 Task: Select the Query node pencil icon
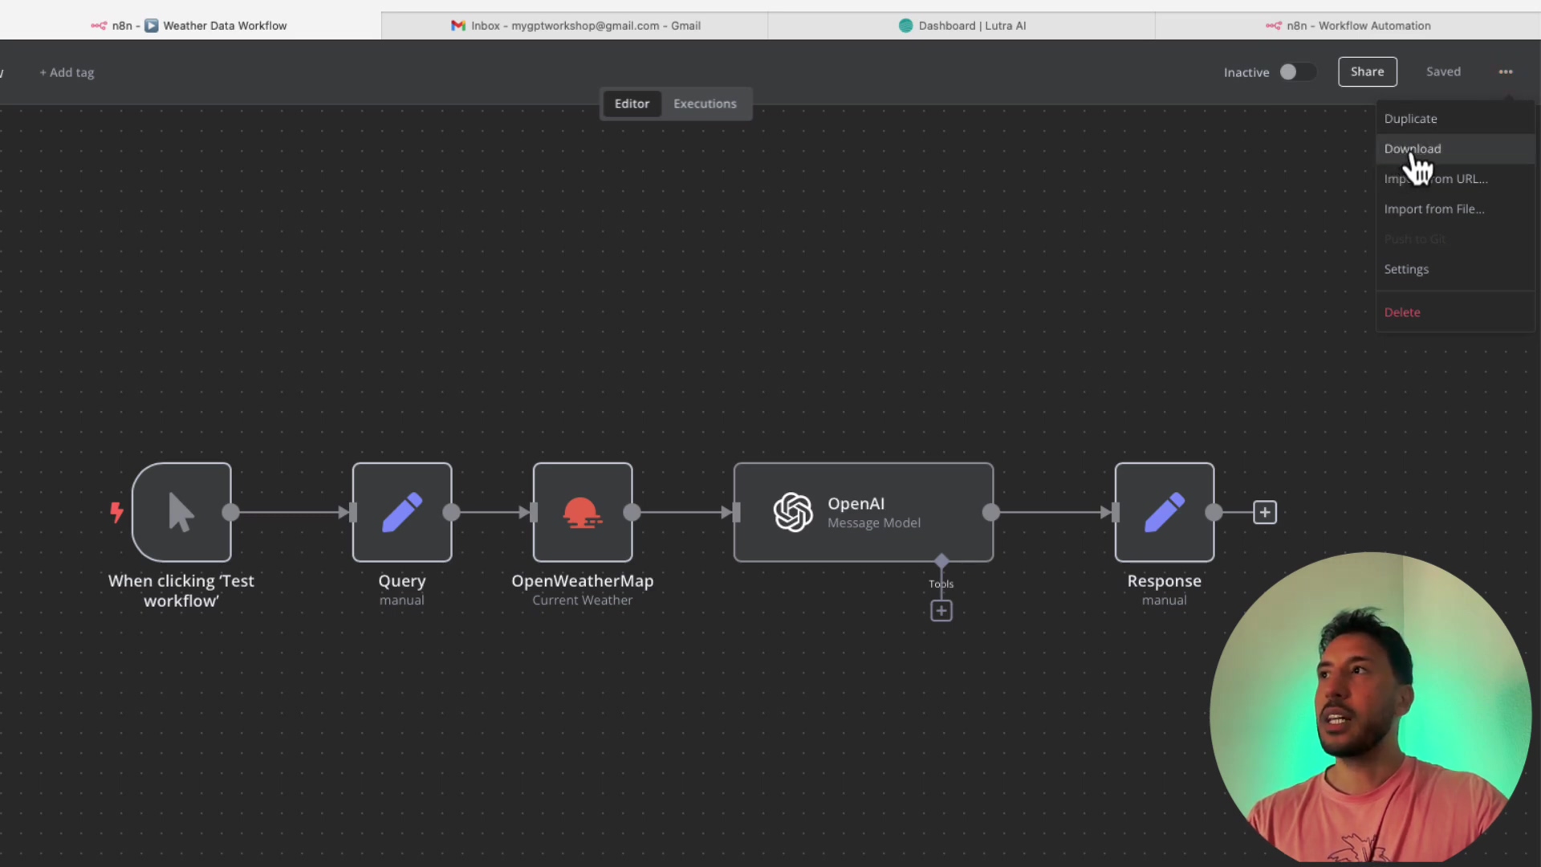[x=401, y=512]
